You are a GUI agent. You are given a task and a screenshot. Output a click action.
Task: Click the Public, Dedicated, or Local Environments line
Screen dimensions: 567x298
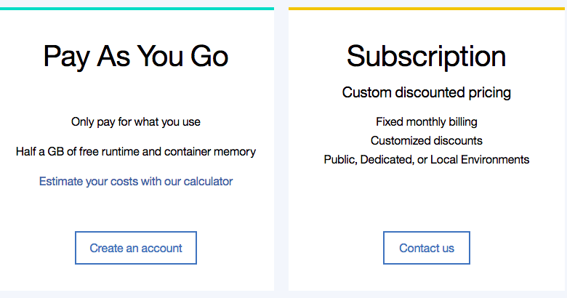pyautogui.click(x=426, y=159)
